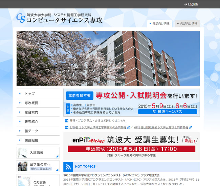
Task: Click the triangle bullet beside 関連組織
Action: (x=20, y=140)
